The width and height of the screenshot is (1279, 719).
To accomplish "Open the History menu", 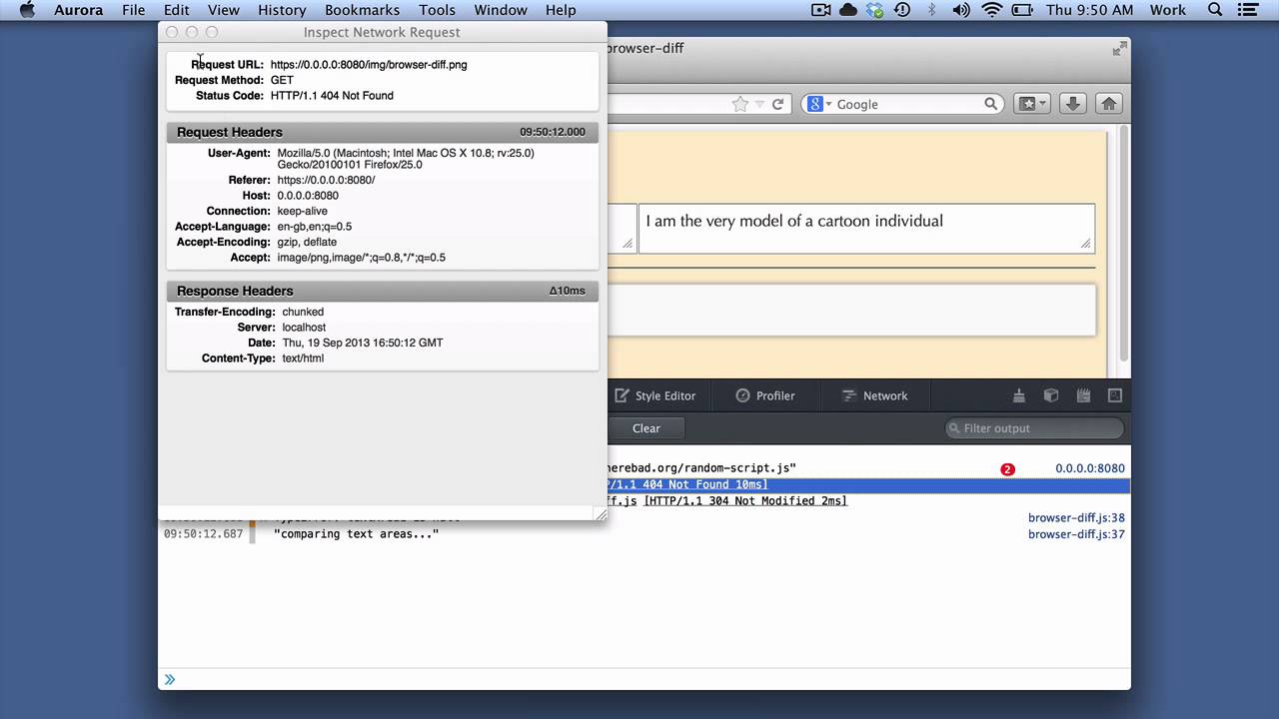I will pos(282,10).
